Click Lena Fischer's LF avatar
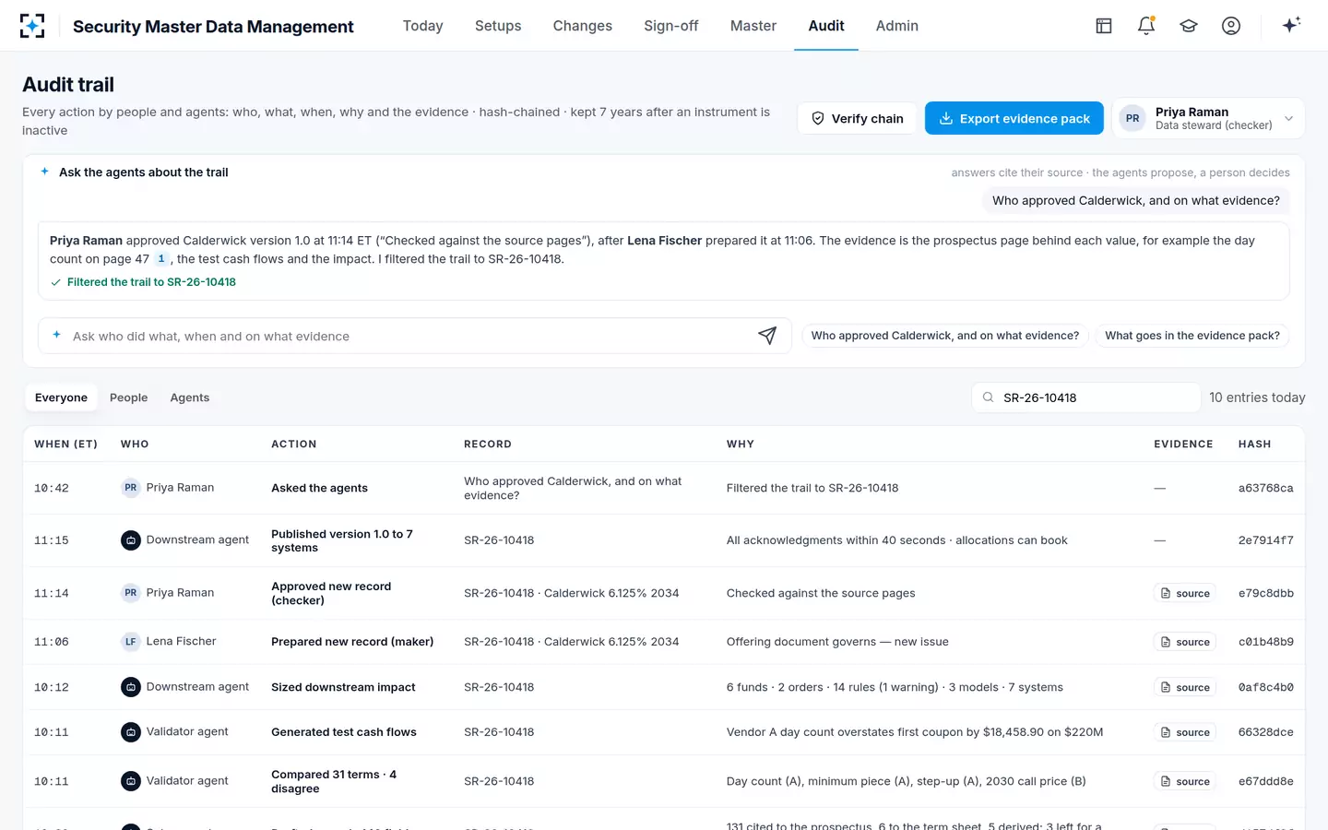Screen dimensions: 1328x830 pos(131,642)
